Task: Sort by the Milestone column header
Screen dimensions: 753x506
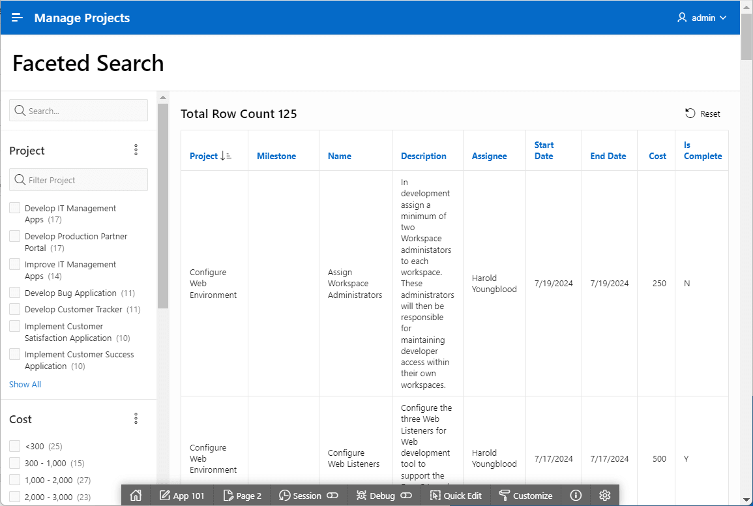Action: click(x=276, y=156)
